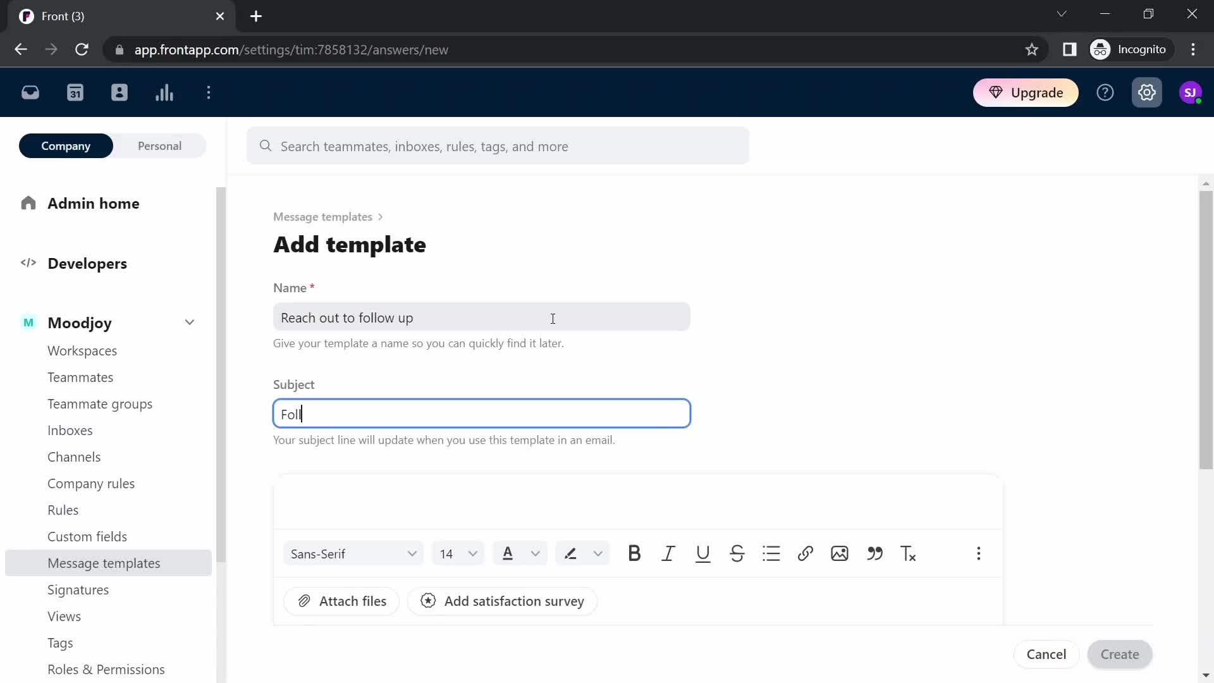Click the Subject input field
Screen dimensions: 1214x683
(x=483, y=414)
